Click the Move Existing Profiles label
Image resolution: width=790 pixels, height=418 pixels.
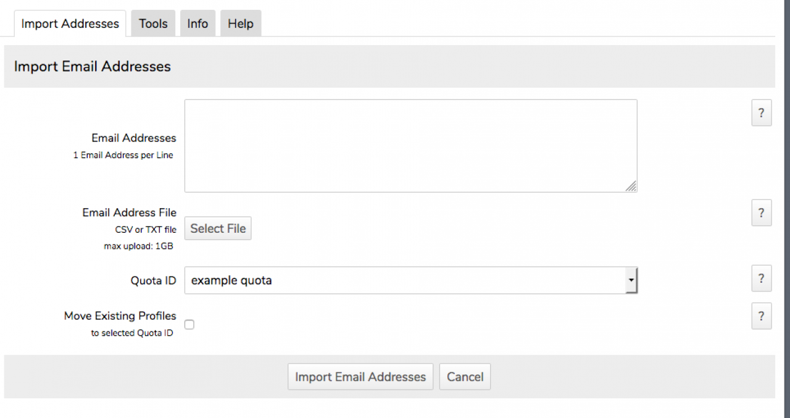[120, 316]
